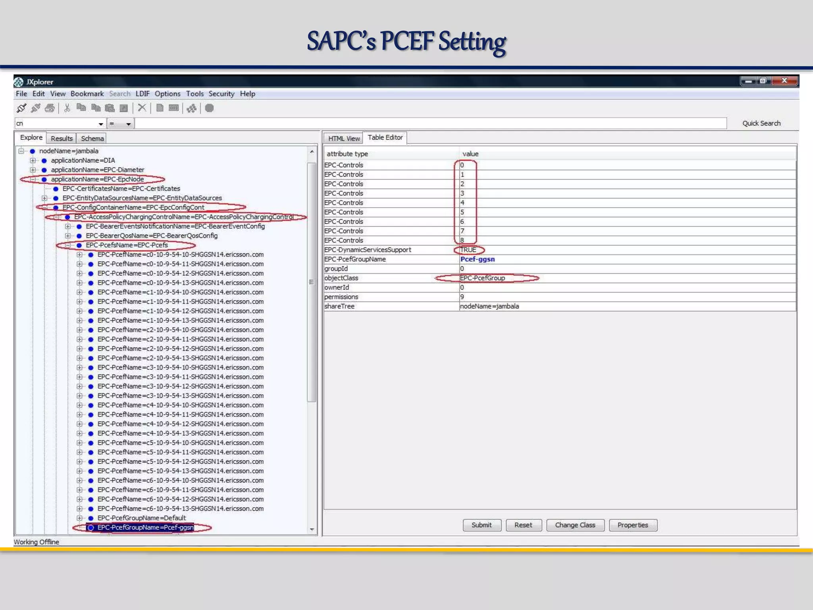
Task: Expand EPC-PcefName=c6-10-9-54-13 node
Action: pyautogui.click(x=79, y=509)
